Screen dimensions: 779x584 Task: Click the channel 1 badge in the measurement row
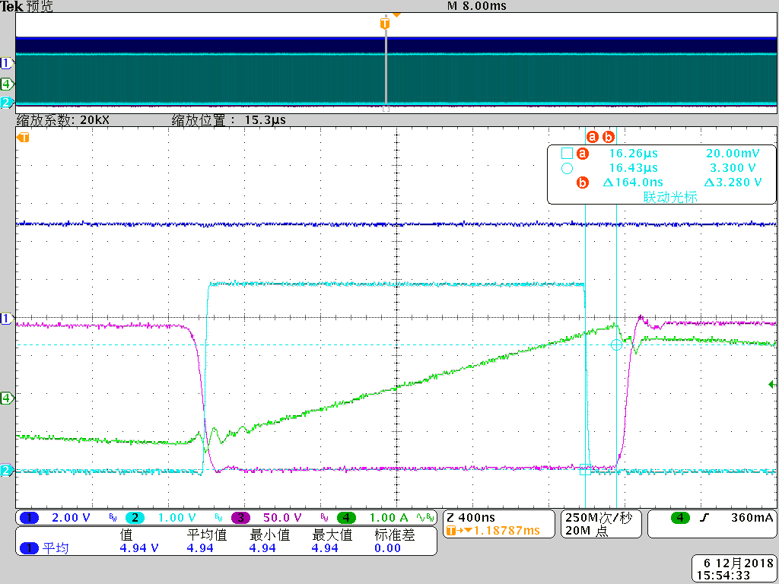(x=30, y=548)
